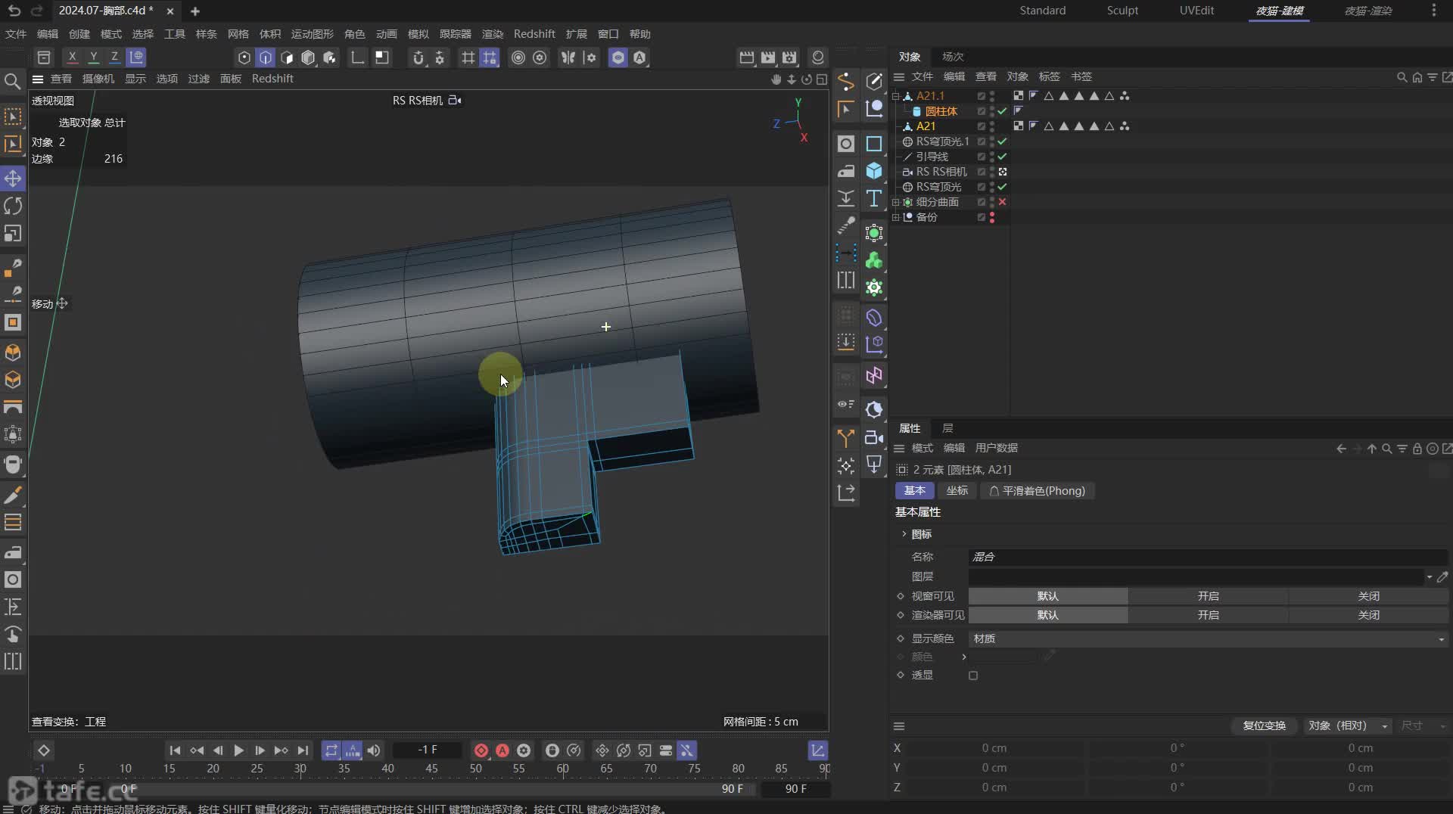Open the 图层 dropdown arrow
This screenshot has width=1453, height=814.
[x=1430, y=576]
